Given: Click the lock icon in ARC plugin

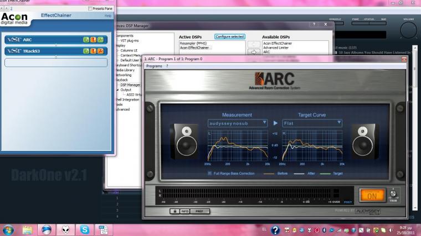Looking at the screenshot, I should pyautogui.click(x=175, y=211).
